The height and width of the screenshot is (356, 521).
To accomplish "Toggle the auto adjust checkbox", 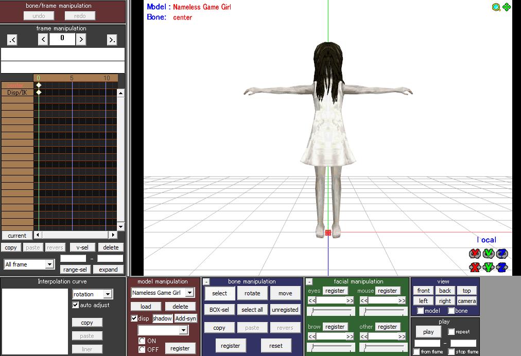I will [x=76, y=305].
